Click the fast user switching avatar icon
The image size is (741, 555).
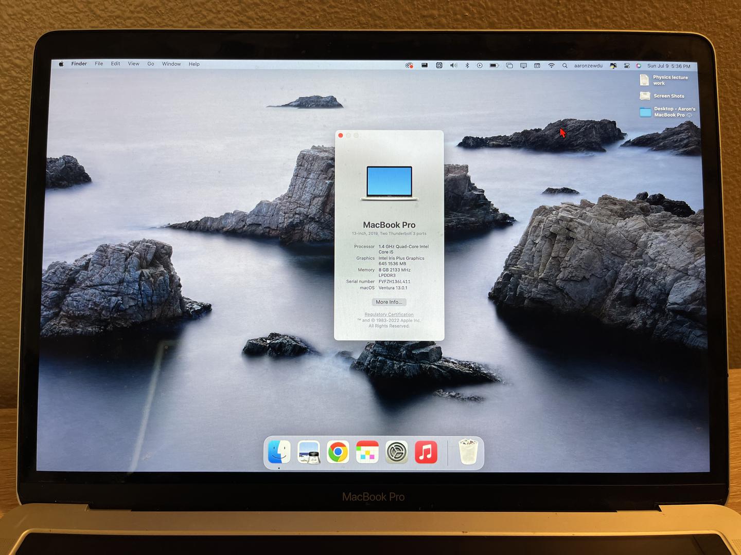613,66
